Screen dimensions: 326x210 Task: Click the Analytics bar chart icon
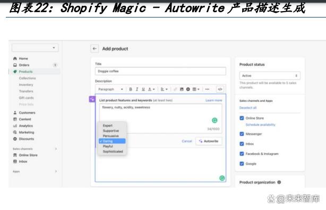pyautogui.click(x=15, y=126)
